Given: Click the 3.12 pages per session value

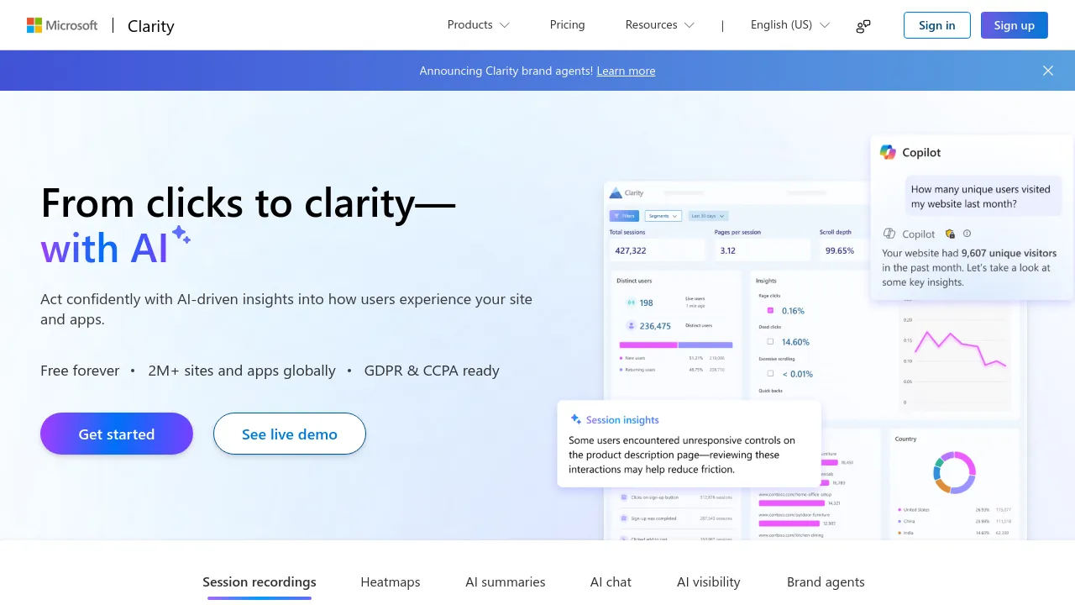Looking at the screenshot, I should pyautogui.click(x=728, y=250).
